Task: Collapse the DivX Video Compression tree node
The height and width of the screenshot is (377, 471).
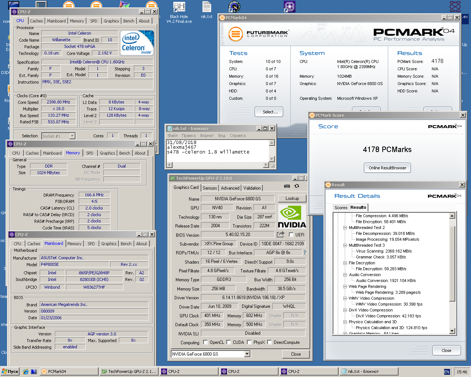Action: (x=345, y=310)
